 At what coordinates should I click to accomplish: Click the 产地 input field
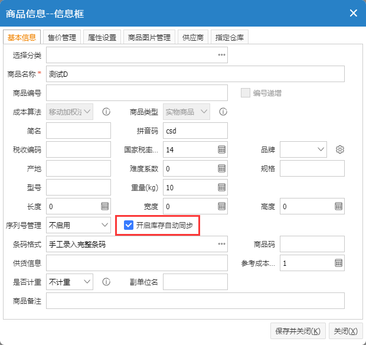pyautogui.click(x=79, y=168)
